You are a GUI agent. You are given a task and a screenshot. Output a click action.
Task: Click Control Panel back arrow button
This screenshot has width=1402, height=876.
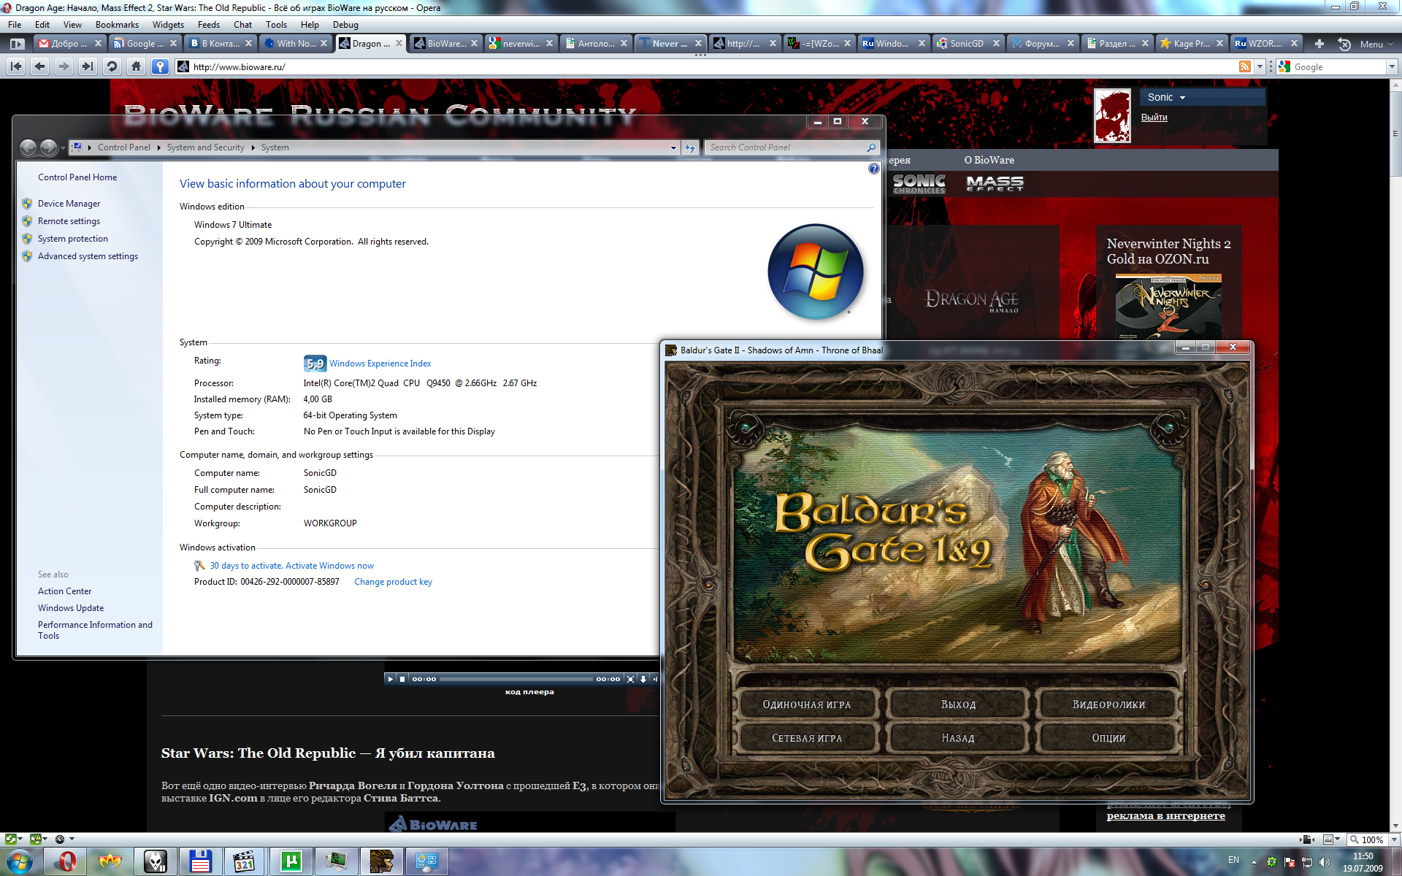tap(28, 147)
